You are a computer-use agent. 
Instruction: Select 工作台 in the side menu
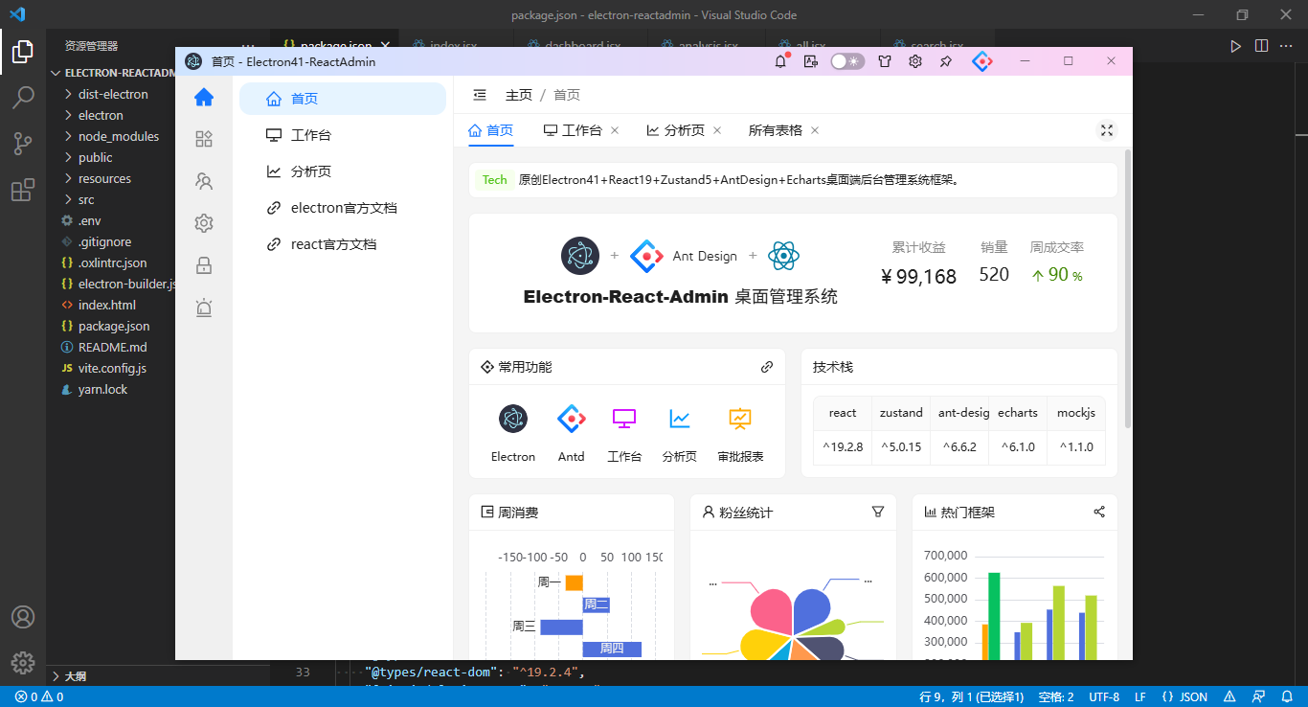click(343, 135)
